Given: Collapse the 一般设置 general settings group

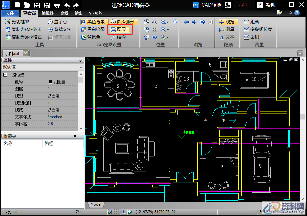Looking at the screenshot, I should click(5, 75).
